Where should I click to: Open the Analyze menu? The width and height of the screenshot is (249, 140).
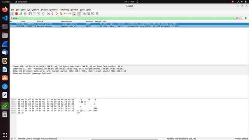coord(44,10)
